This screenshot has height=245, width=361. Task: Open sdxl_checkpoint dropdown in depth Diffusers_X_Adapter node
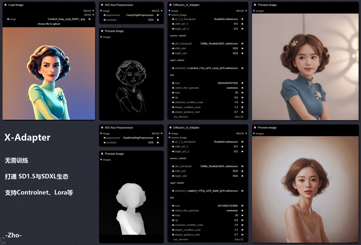208,166
